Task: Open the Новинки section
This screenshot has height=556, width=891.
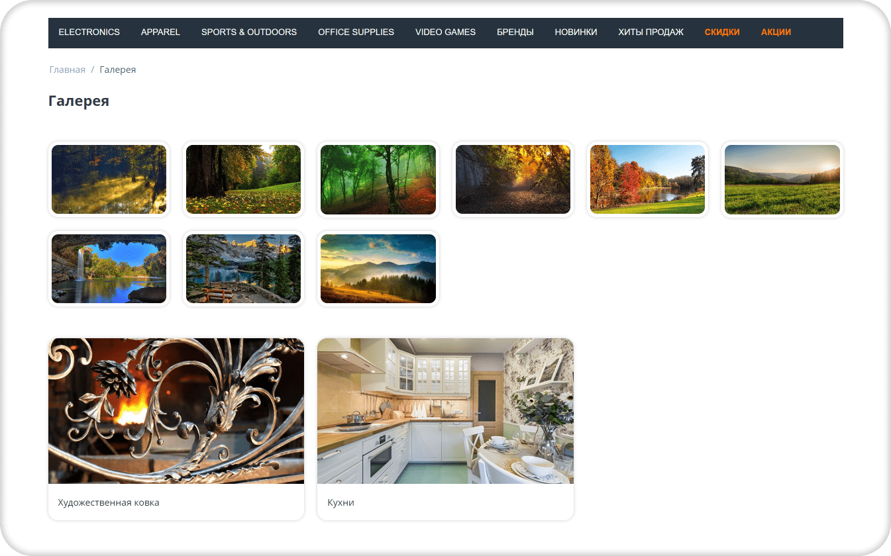Action: pyautogui.click(x=576, y=32)
